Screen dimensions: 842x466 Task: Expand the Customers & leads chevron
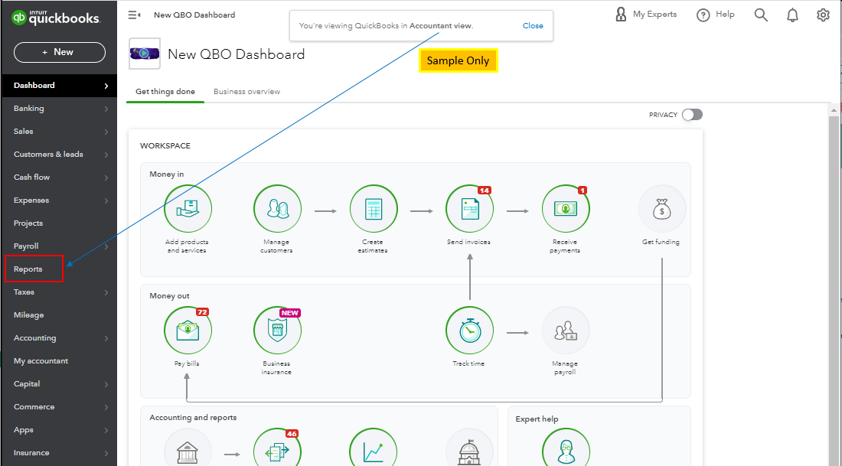(106, 155)
